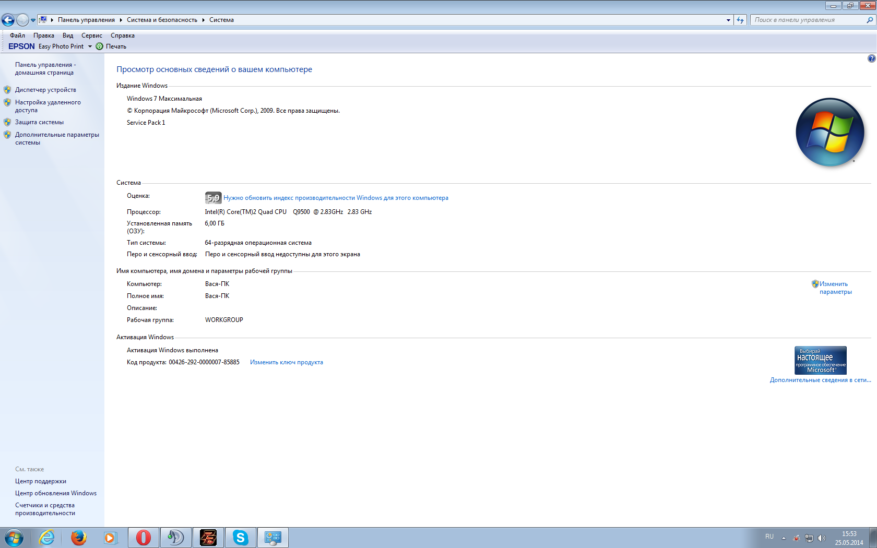Expand the arrow after Панель управления breadcrumb

tap(121, 20)
